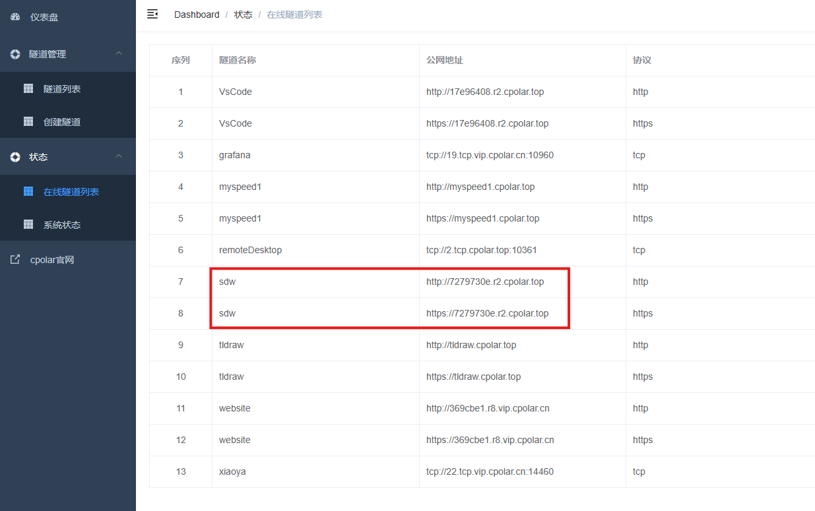Click the http://tldraw.cpolar.top address

(471, 345)
